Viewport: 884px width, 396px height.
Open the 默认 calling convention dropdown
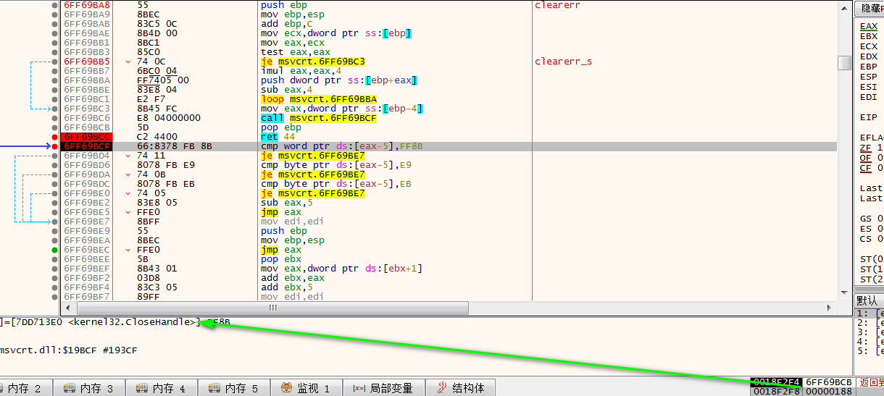click(870, 300)
